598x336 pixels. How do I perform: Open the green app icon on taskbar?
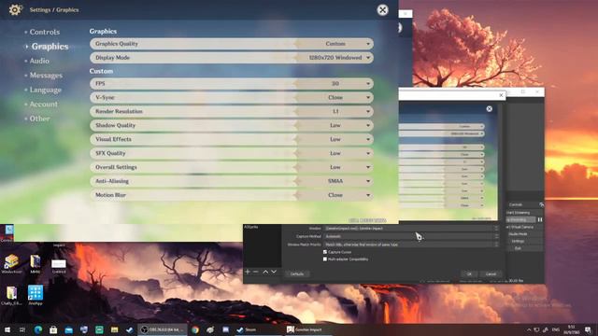(x=99, y=329)
